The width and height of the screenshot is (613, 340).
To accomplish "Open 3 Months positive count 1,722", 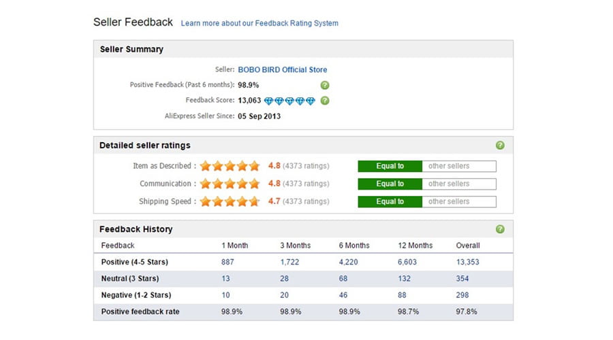I will 289,262.
